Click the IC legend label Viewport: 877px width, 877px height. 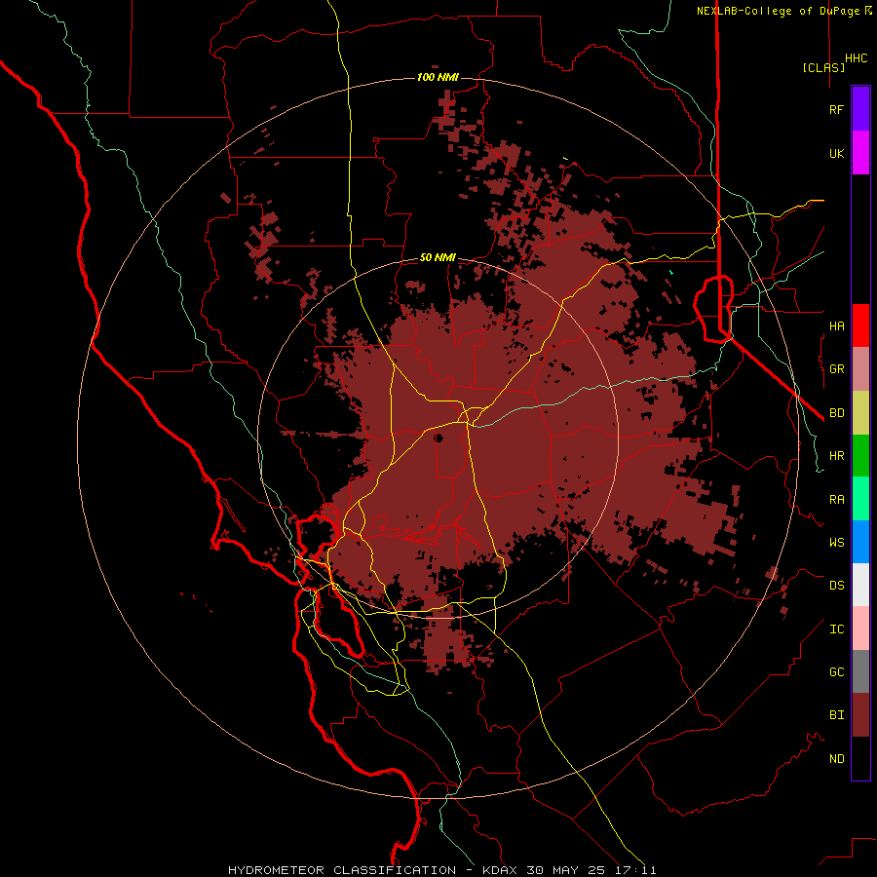pos(836,629)
